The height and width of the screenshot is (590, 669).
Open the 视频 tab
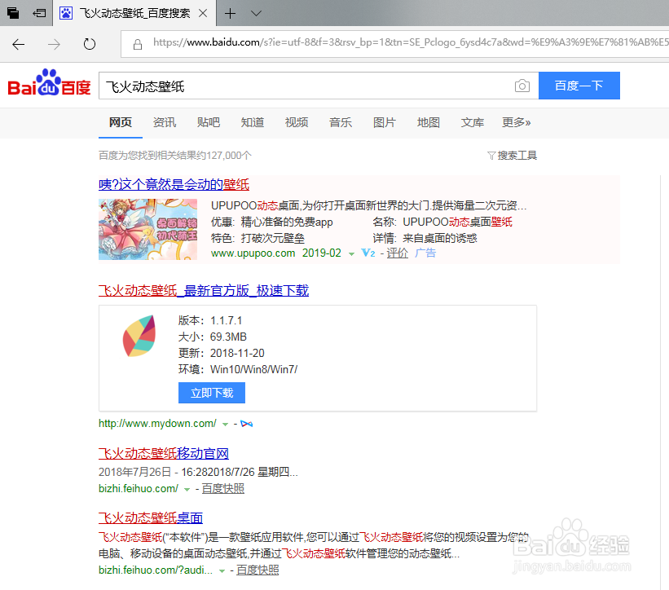(296, 122)
